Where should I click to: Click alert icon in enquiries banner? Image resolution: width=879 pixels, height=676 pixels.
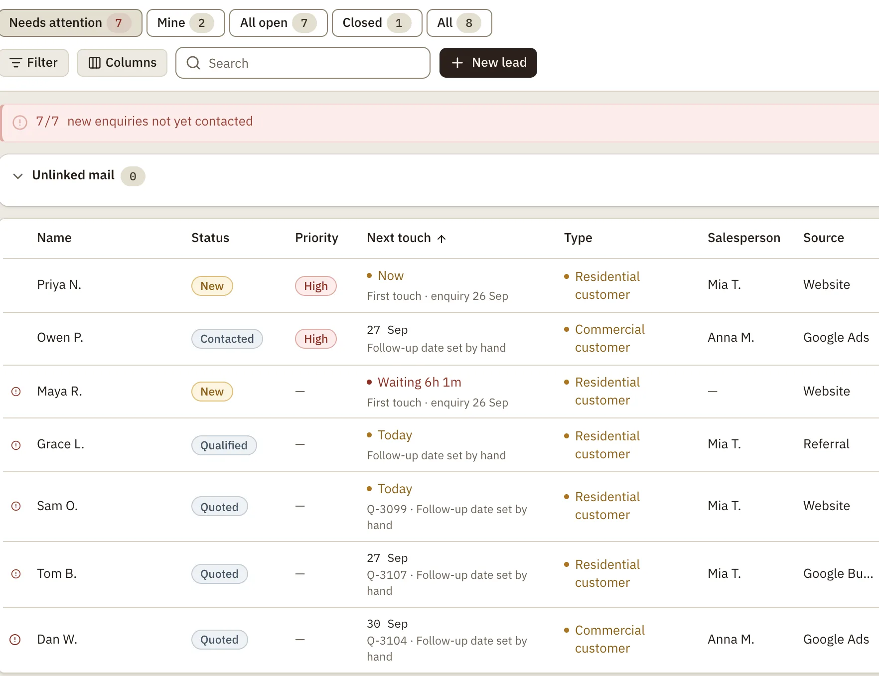20,122
